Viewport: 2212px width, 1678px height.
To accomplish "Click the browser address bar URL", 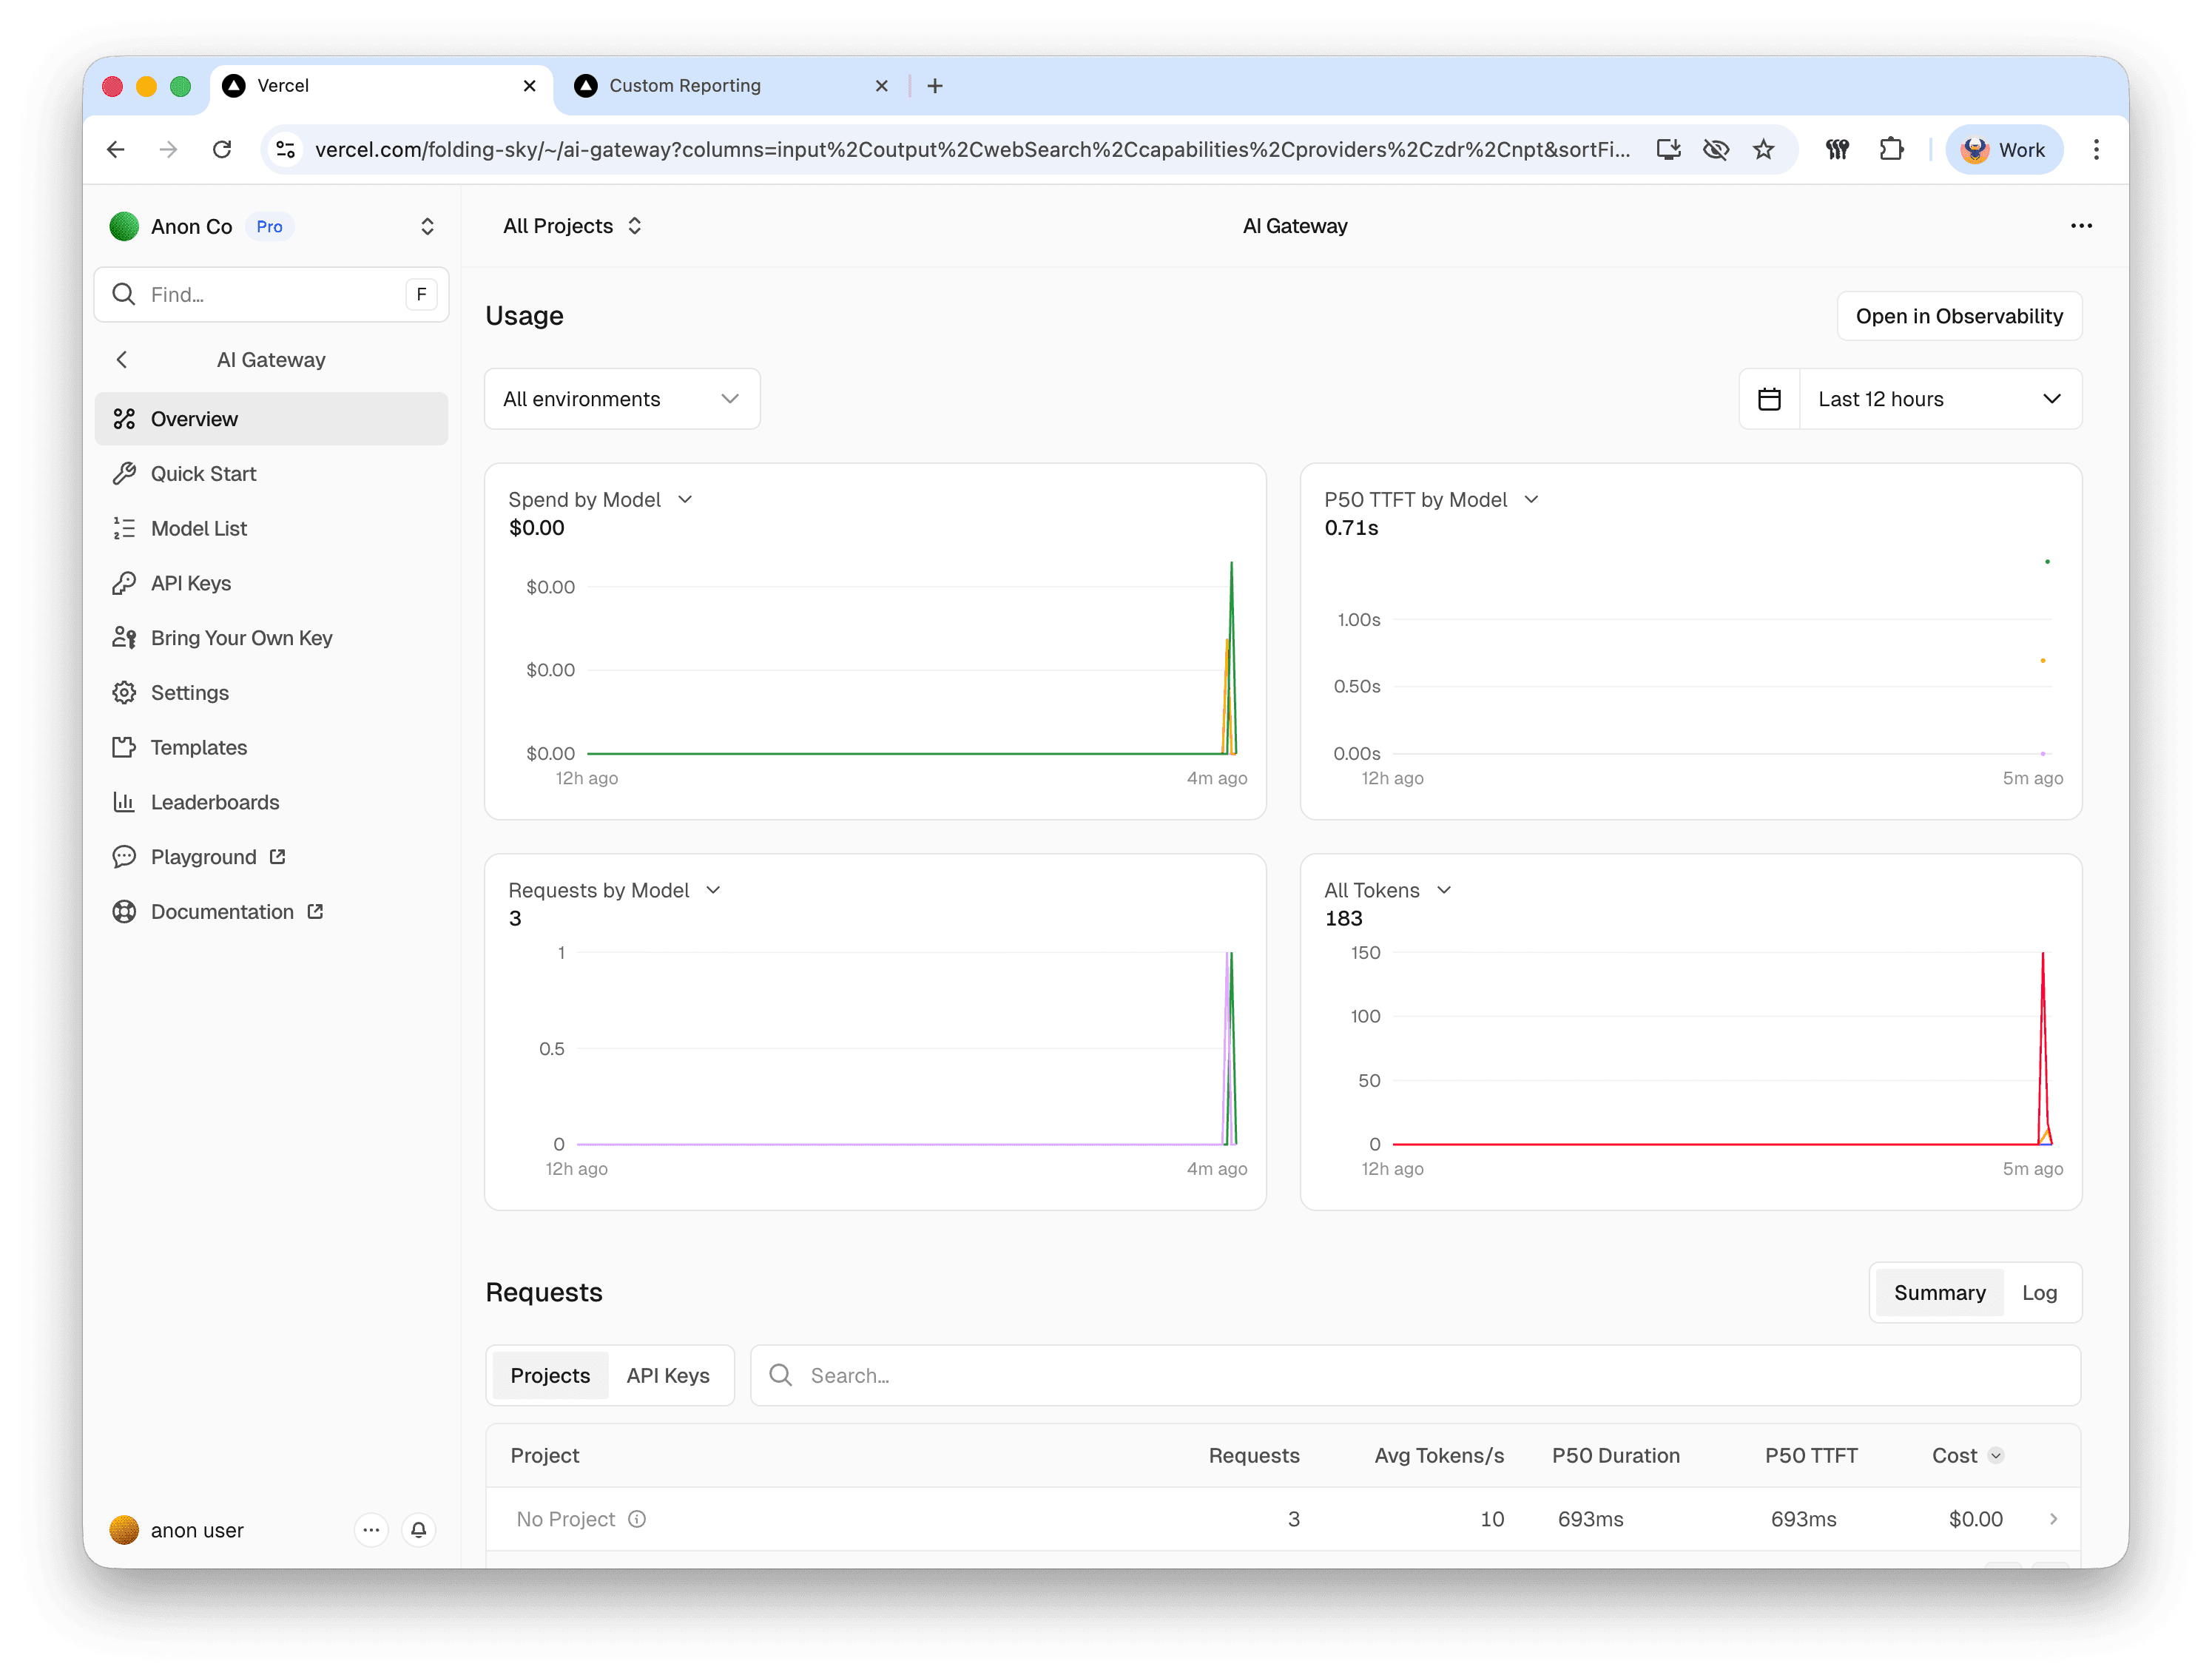I will (x=972, y=149).
